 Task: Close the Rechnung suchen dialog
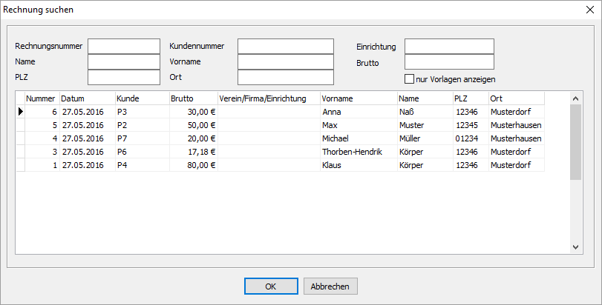pyautogui.click(x=590, y=10)
